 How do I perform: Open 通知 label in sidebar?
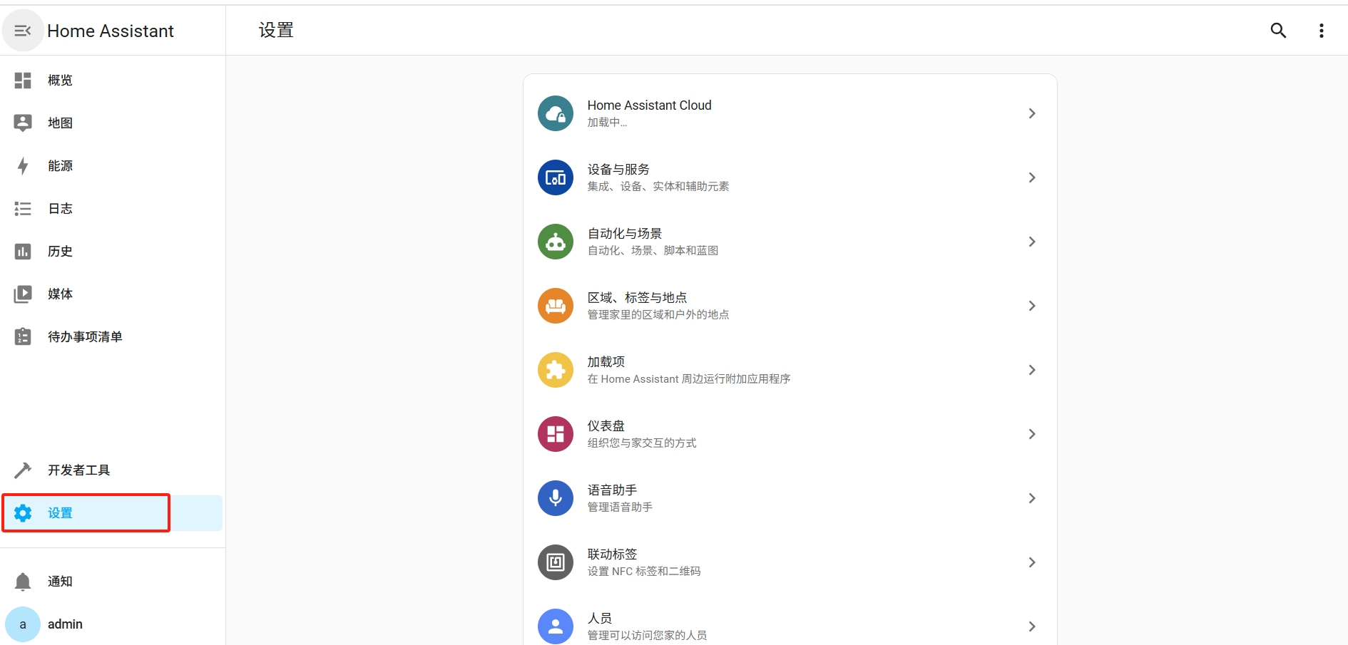(x=60, y=582)
